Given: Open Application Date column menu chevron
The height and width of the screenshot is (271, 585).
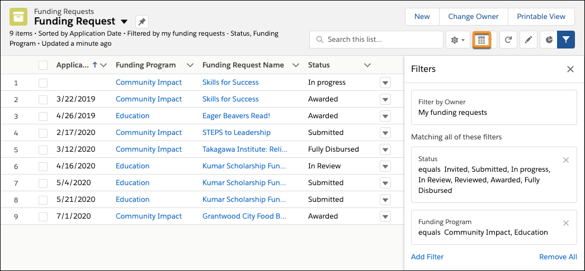Looking at the screenshot, I should (x=103, y=65).
